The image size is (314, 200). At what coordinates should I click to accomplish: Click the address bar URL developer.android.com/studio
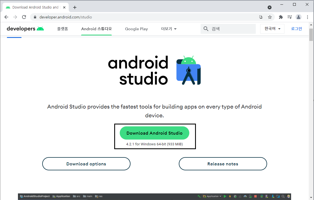[66, 17]
